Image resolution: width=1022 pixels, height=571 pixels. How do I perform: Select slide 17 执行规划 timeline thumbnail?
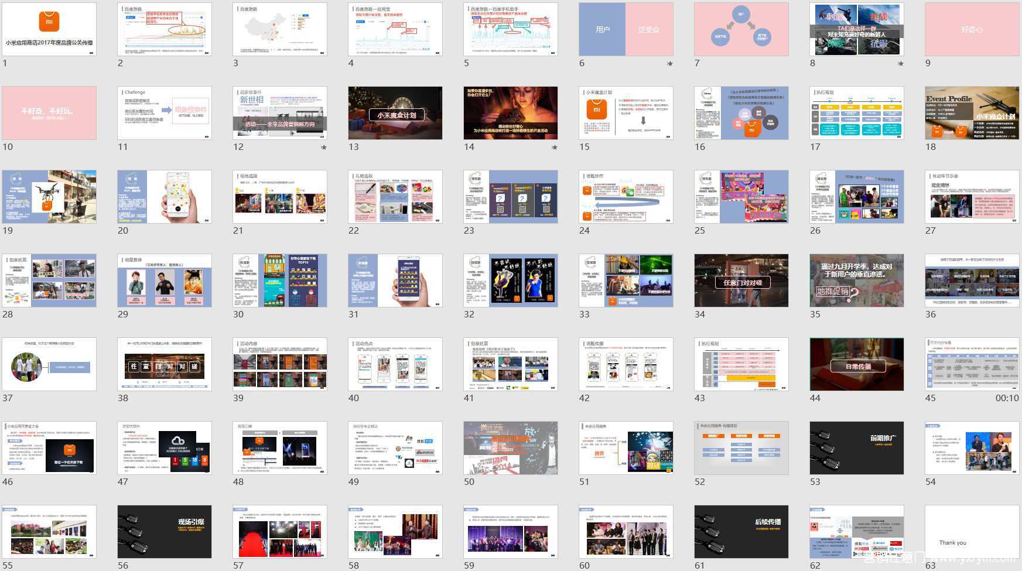click(857, 113)
